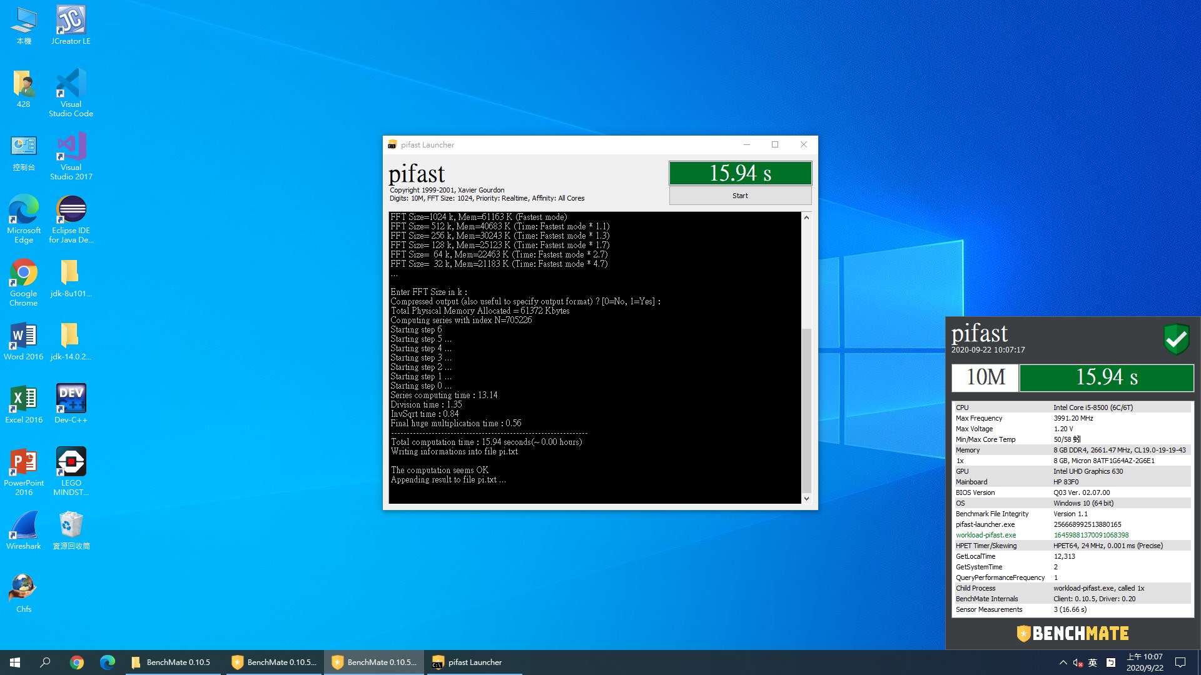Click the 15.94 s result display in pifast Launcher
This screenshot has height=675, width=1201.
pyautogui.click(x=740, y=173)
